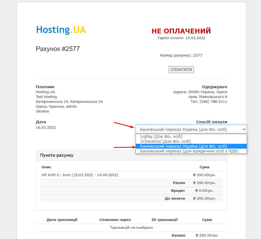Click the dropdown chevron of payment method
Screen dimensions: 261x239
[244, 129]
